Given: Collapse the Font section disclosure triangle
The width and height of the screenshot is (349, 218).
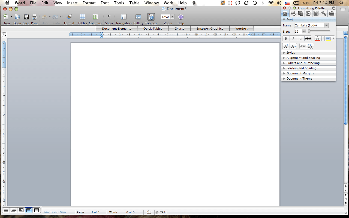Looking at the screenshot, I should click(x=284, y=19).
